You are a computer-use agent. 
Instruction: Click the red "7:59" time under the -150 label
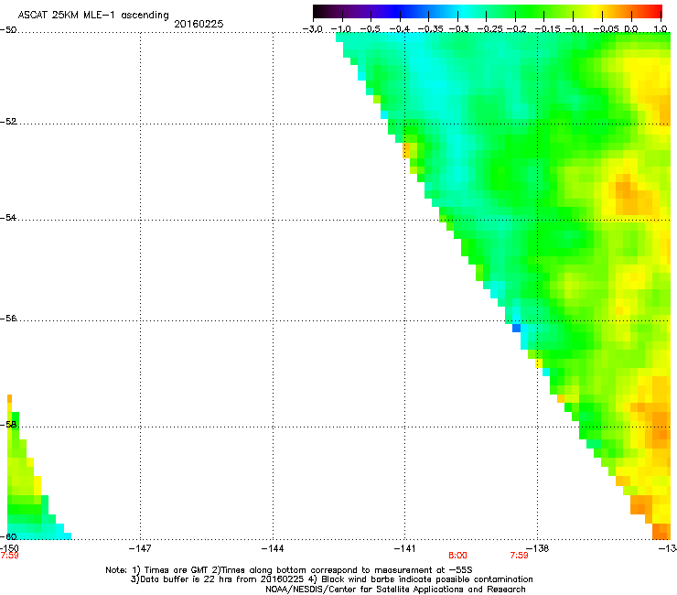point(9,556)
